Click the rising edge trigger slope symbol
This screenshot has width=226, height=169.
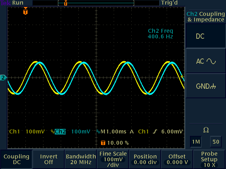(x=155, y=132)
